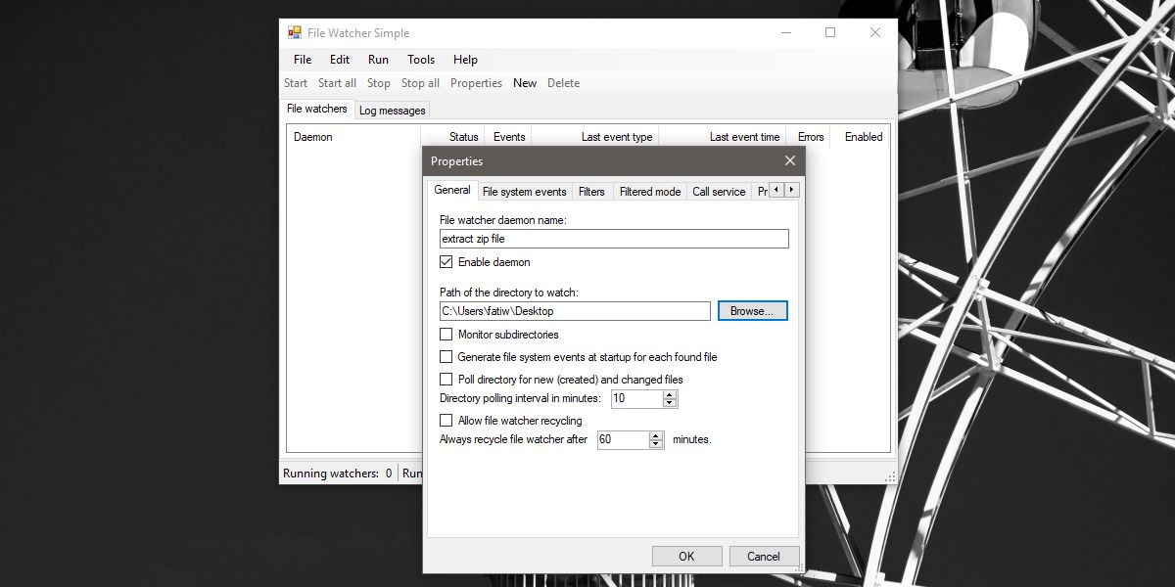Viewport: 1175px width, 587px height.
Task: Confirm settings with the OK button
Action: click(x=686, y=555)
